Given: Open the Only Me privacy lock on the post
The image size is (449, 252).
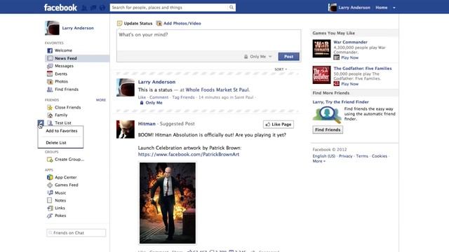Looking at the screenshot, I should tap(151, 103).
